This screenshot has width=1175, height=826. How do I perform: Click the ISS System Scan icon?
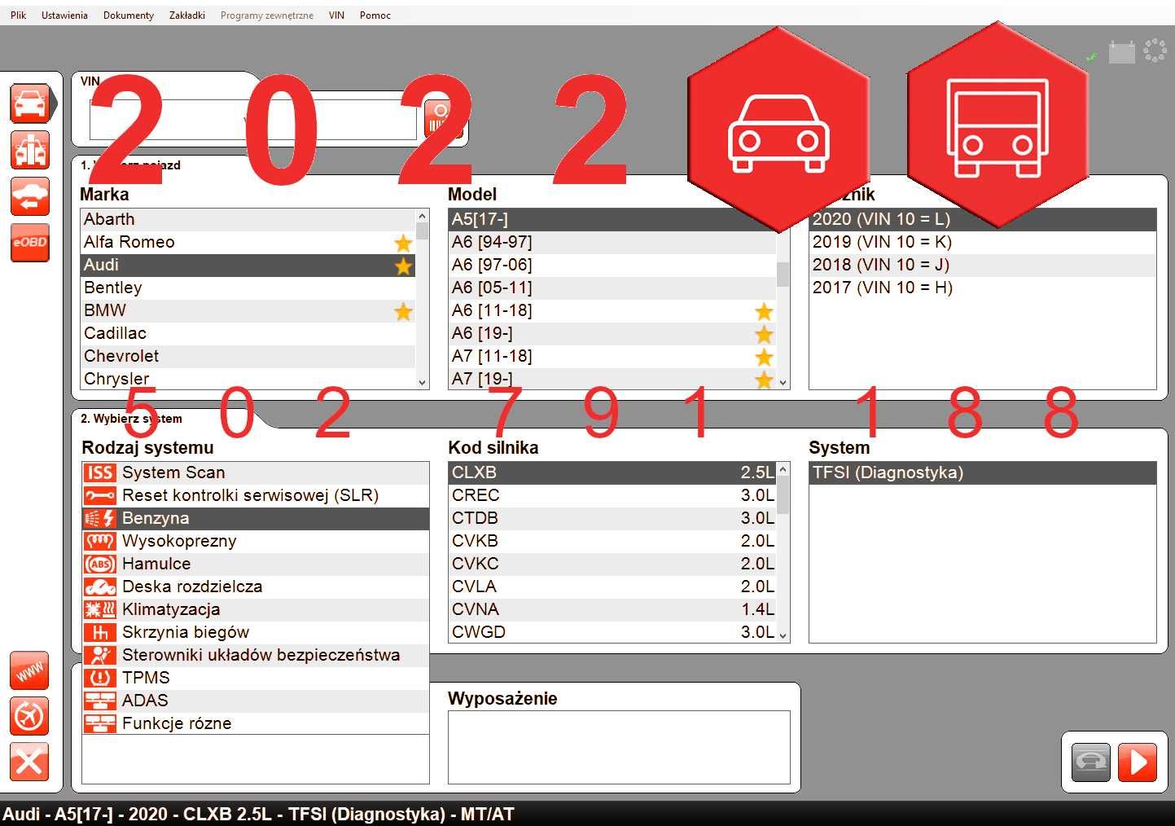[100, 472]
